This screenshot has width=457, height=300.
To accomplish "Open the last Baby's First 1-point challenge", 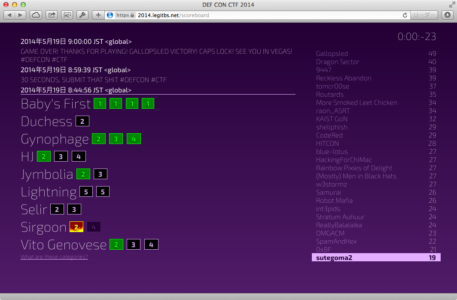I will [148, 104].
